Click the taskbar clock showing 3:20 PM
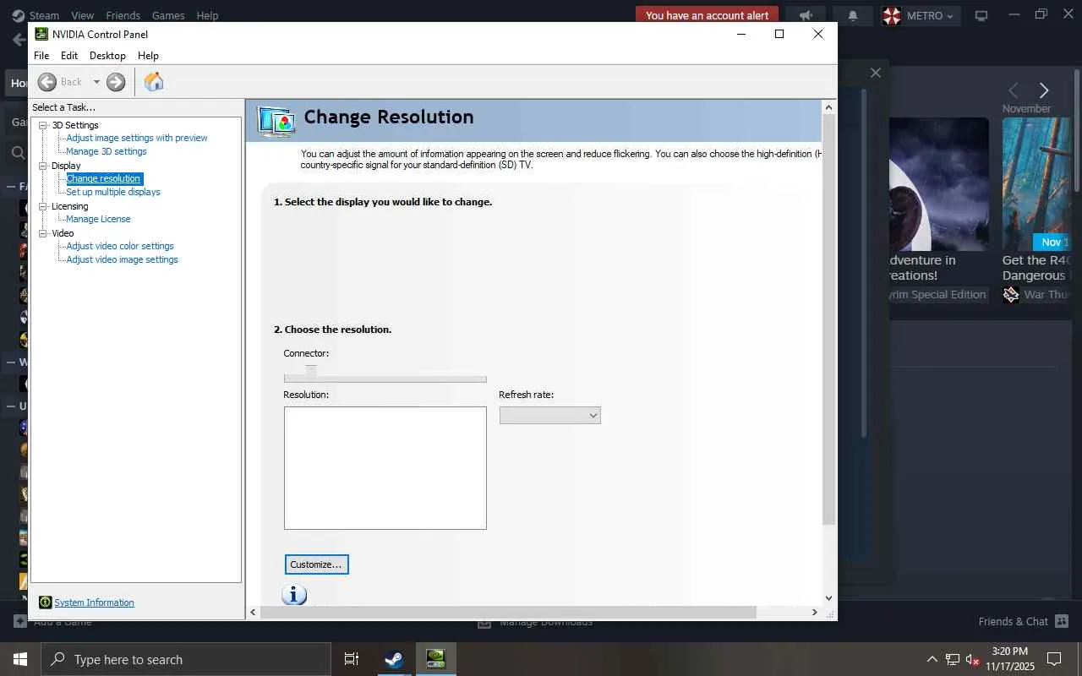 (x=1010, y=659)
